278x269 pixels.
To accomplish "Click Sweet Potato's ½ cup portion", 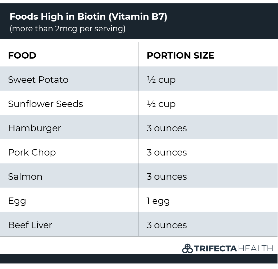I will coord(161,80).
